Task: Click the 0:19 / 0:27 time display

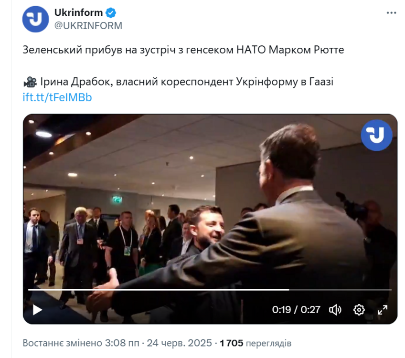Action: (296, 310)
